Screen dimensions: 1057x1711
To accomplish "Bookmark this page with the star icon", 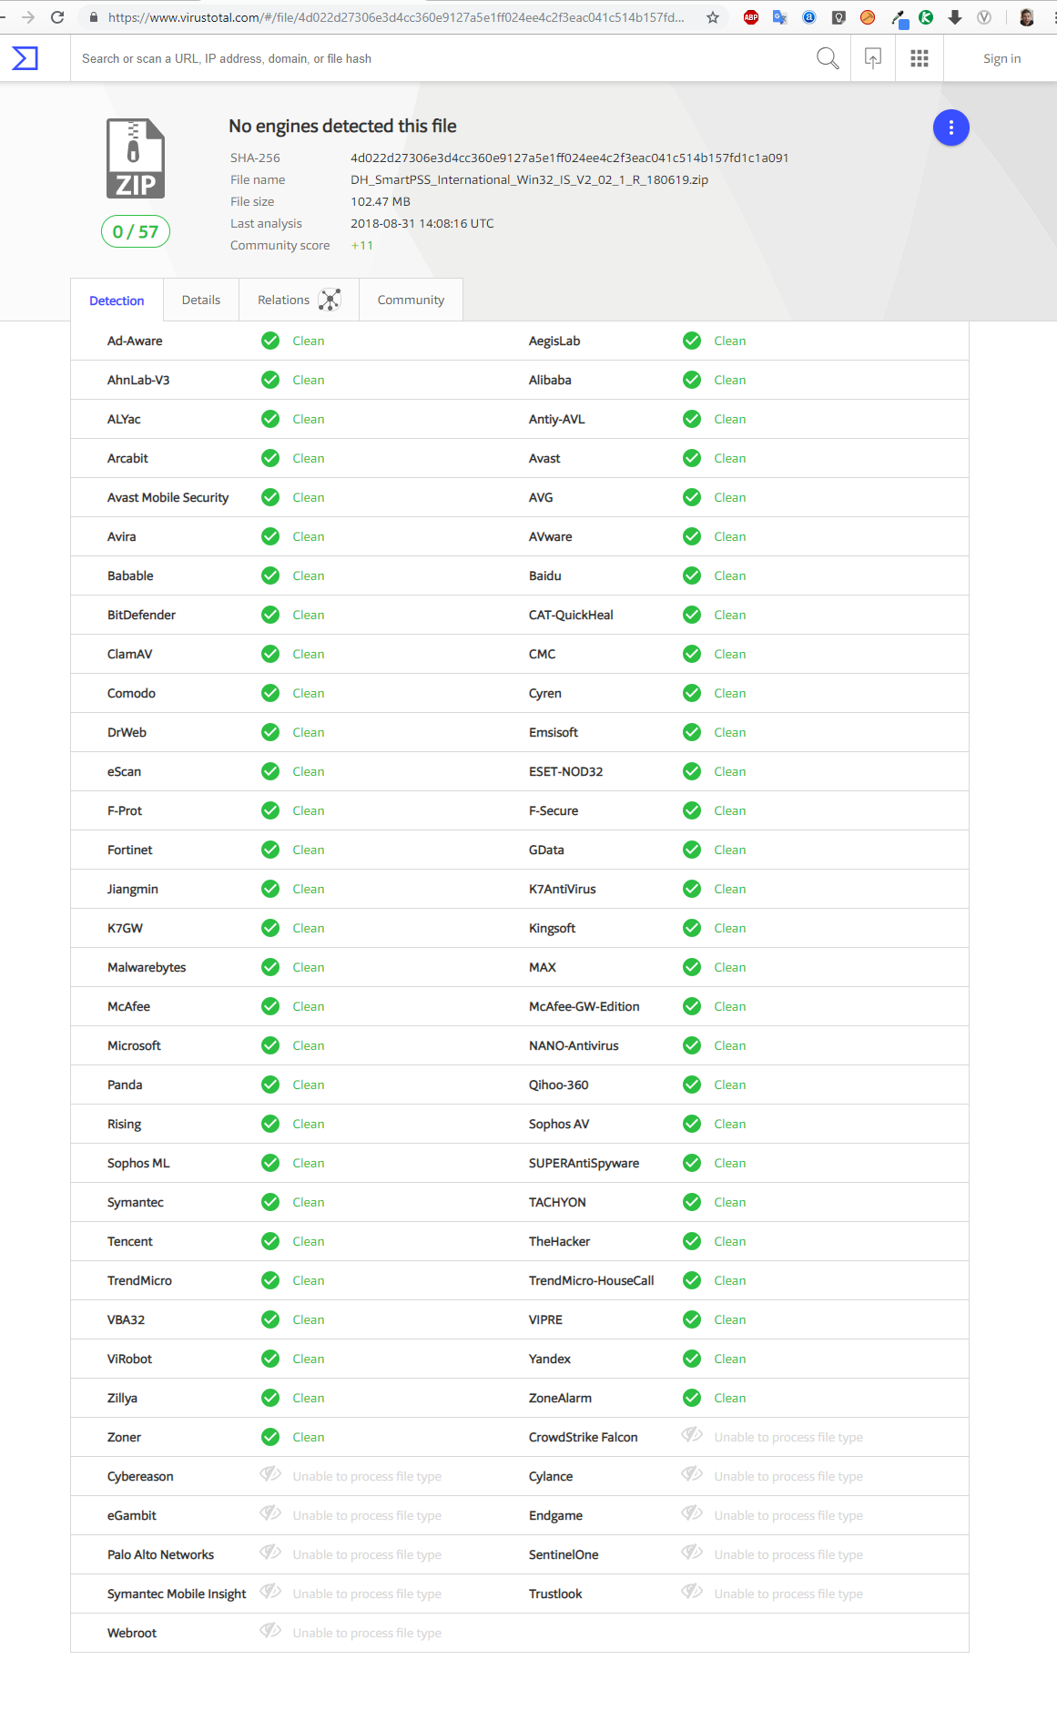I will point(713,17).
